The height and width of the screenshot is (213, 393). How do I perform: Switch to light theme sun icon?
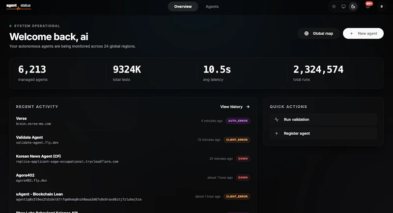click(x=334, y=7)
